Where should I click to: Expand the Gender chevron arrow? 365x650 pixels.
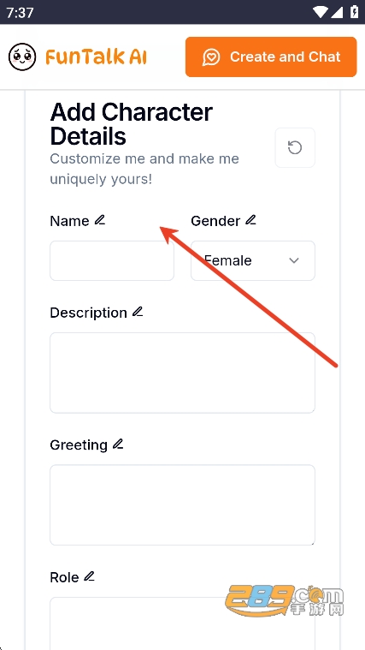294,260
